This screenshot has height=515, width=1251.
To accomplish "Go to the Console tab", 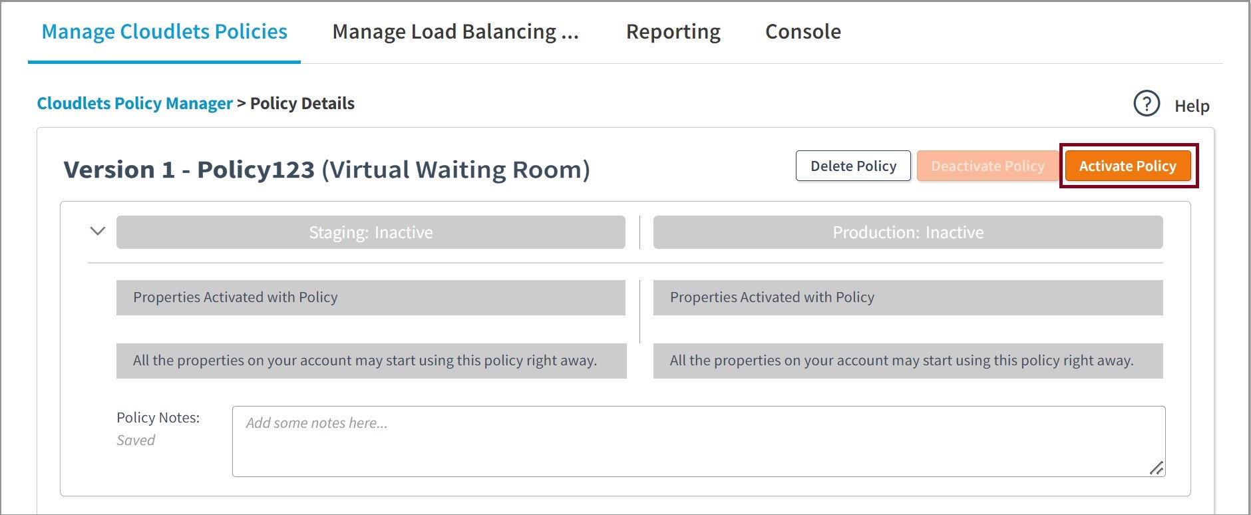I will click(x=803, y=32).
